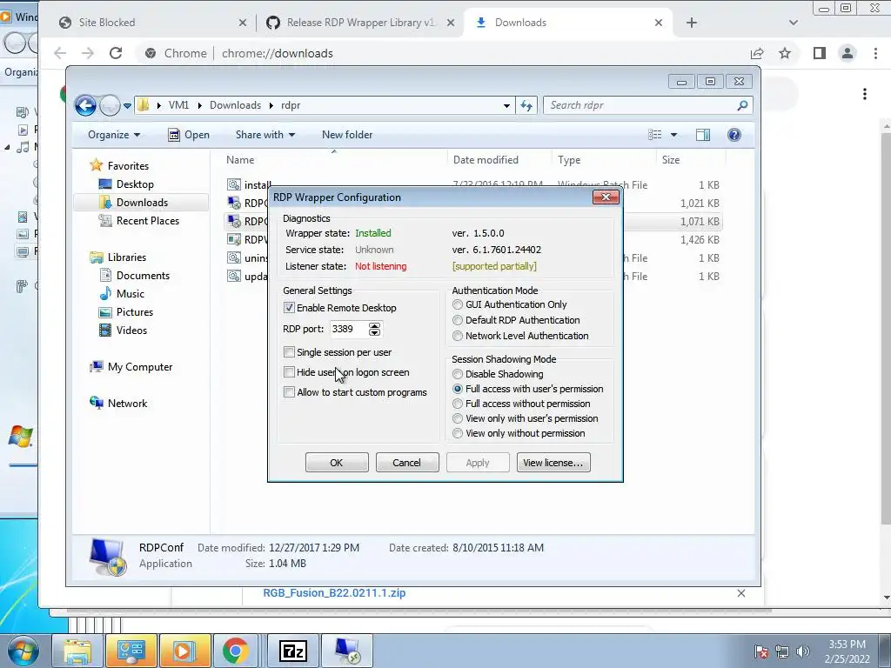Select My Computer in the navigation pane
Viewport: 891px width, 668px height.
pyautogui.click(x=140, y=367)
